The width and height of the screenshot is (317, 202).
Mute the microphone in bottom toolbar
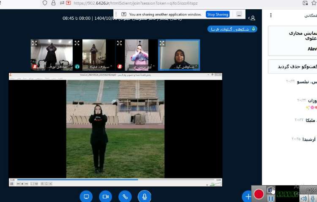(144, 197)
